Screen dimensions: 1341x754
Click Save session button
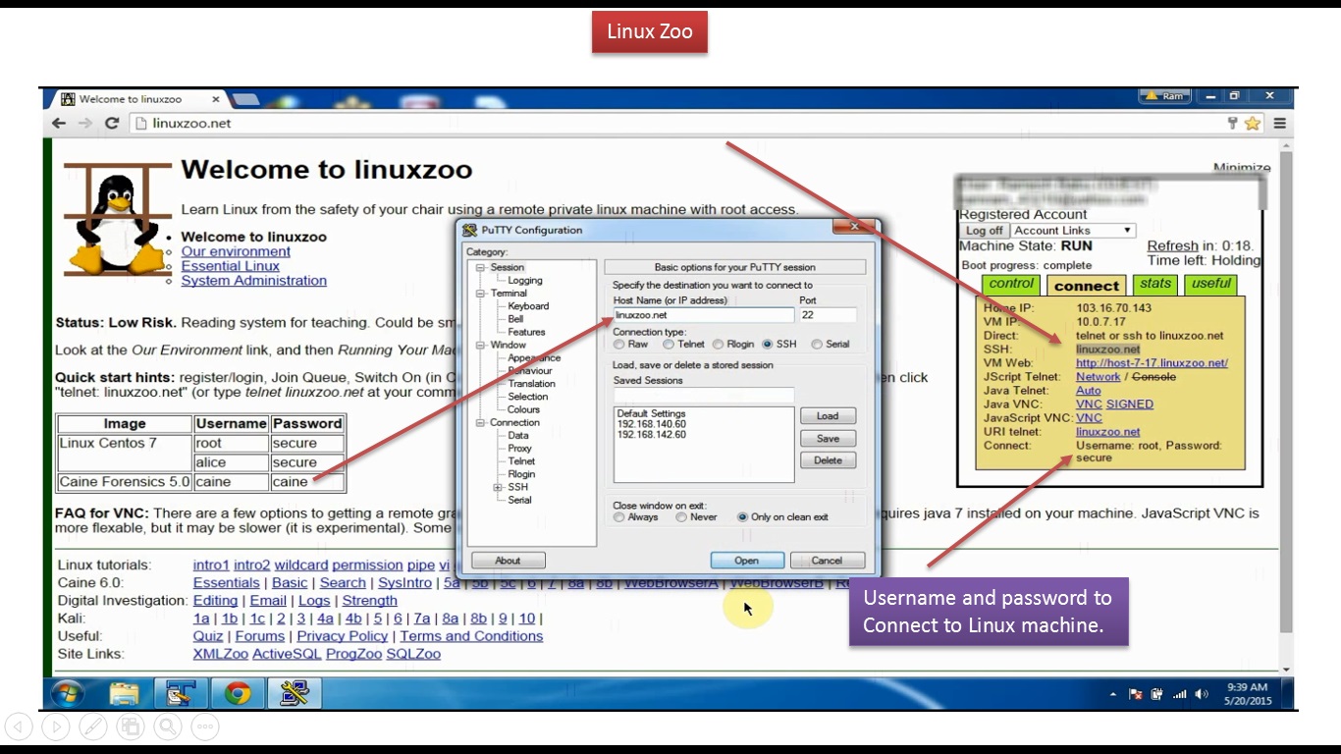point(828,439)
